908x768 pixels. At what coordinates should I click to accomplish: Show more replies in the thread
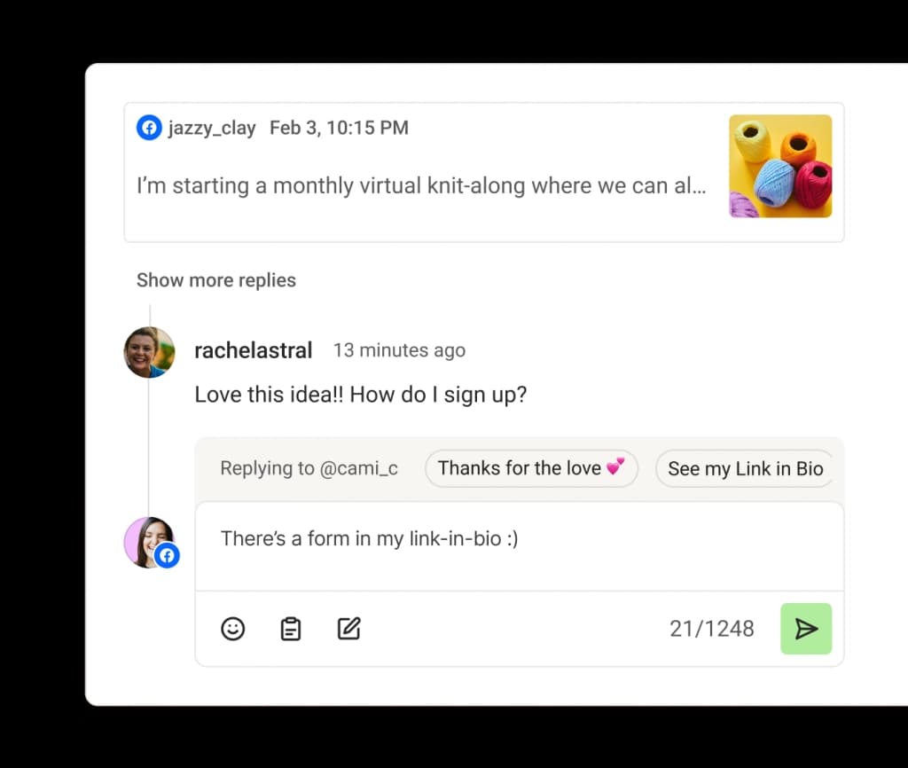(x=215, y=280)
